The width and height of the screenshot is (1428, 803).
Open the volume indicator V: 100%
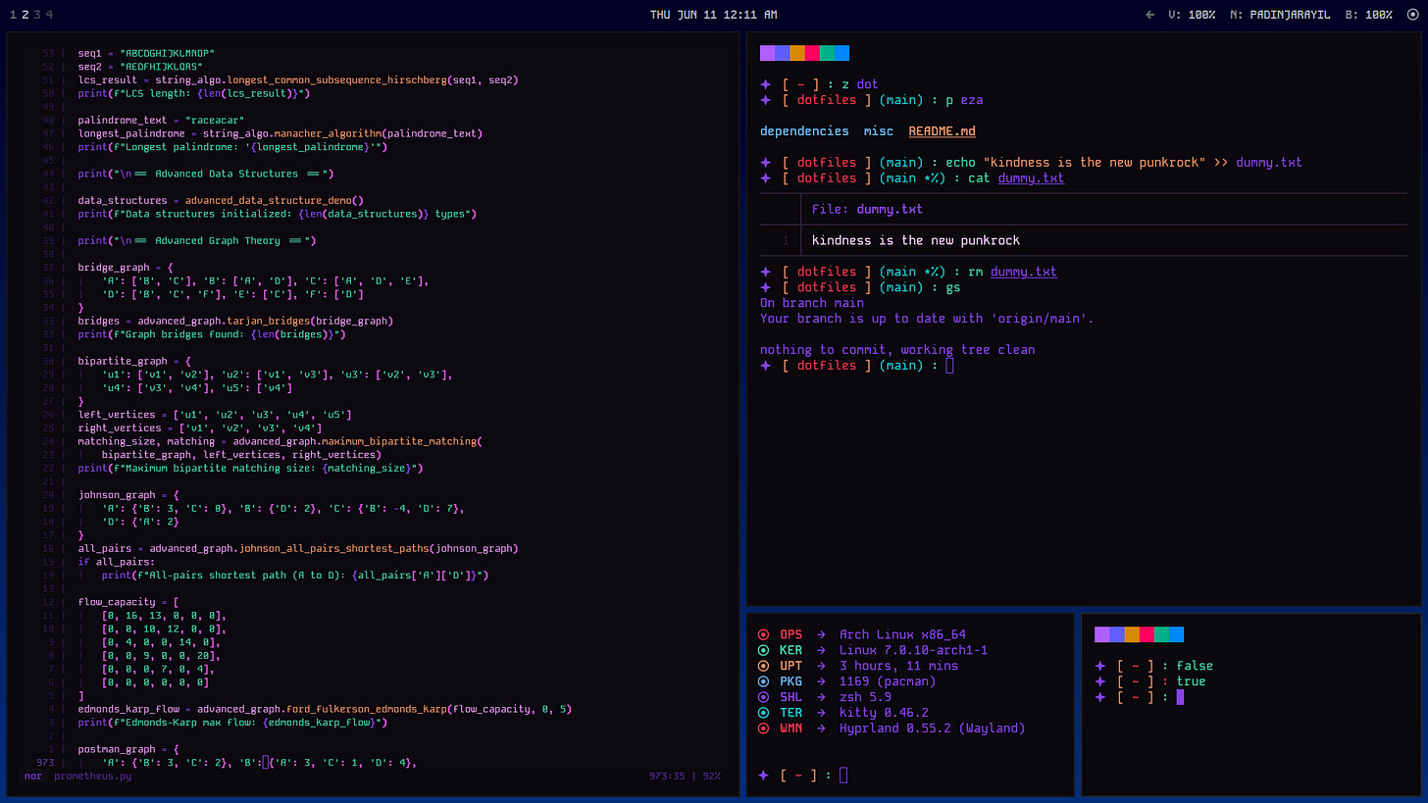tap(1192, 15)
